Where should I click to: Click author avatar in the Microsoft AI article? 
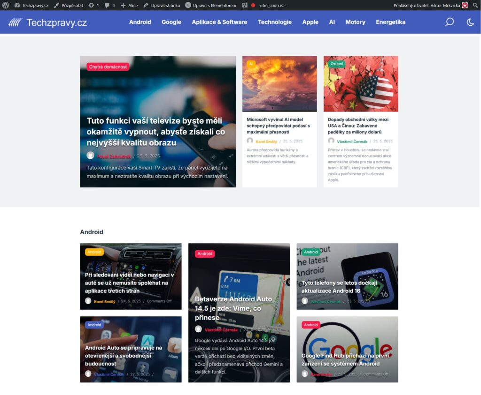250,141
